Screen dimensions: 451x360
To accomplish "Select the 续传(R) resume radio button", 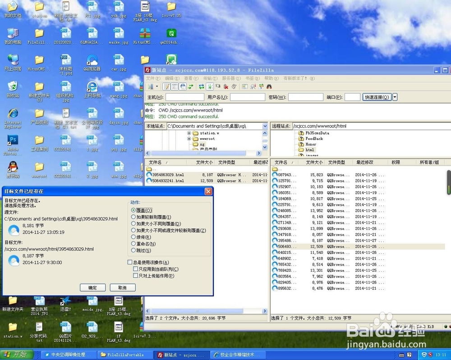I will coord(133,237).
